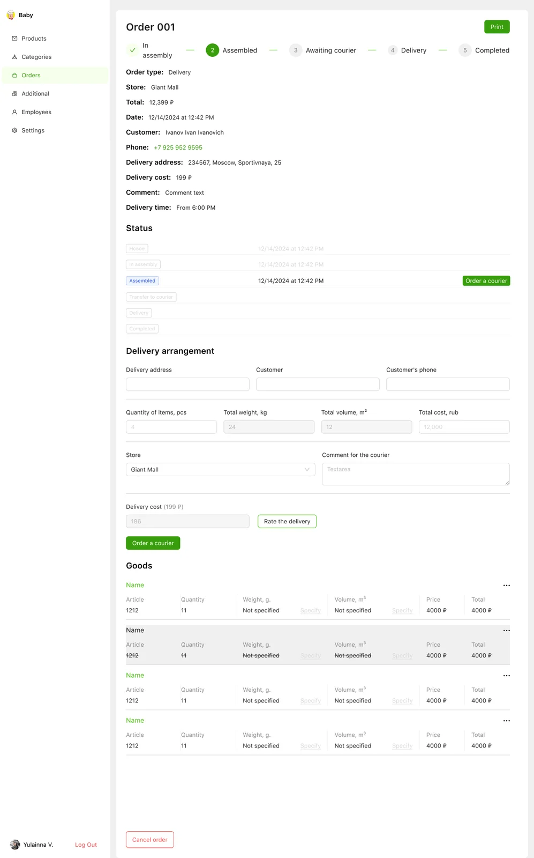Click the Assembled status tag
The image size is (534, 858).
tap(142, 281)
